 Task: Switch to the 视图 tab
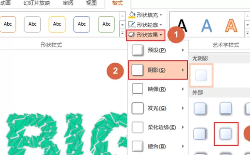coord(91,3)
